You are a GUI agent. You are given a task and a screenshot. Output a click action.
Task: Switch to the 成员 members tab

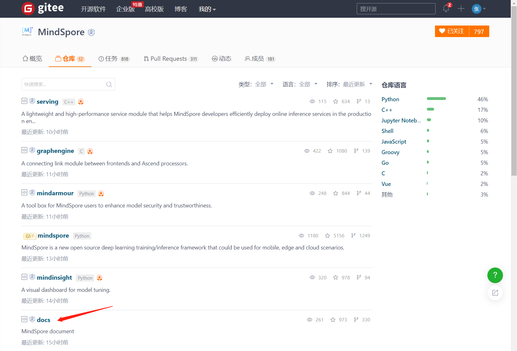coord(260,59)
